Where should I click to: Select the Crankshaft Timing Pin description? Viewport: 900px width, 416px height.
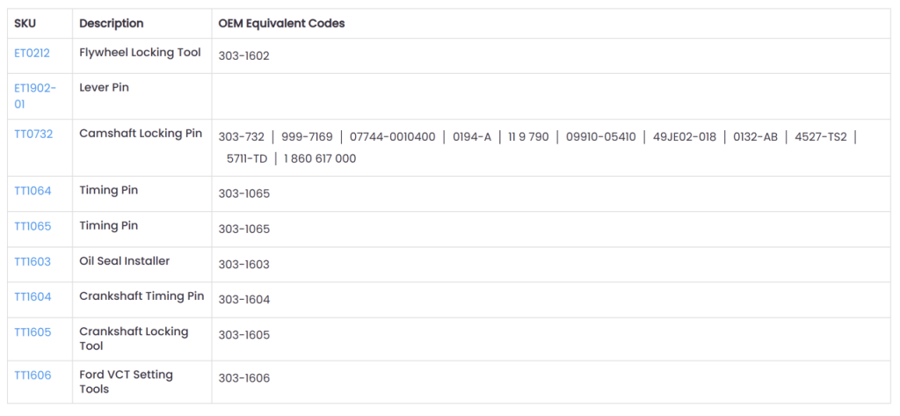coord(142,296)
